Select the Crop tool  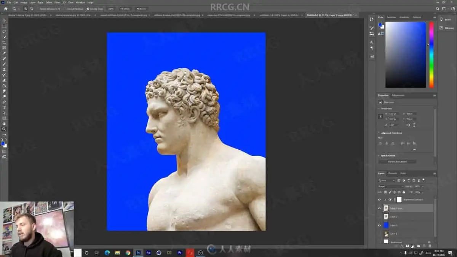pyautogui.click(x=4, y=42)
